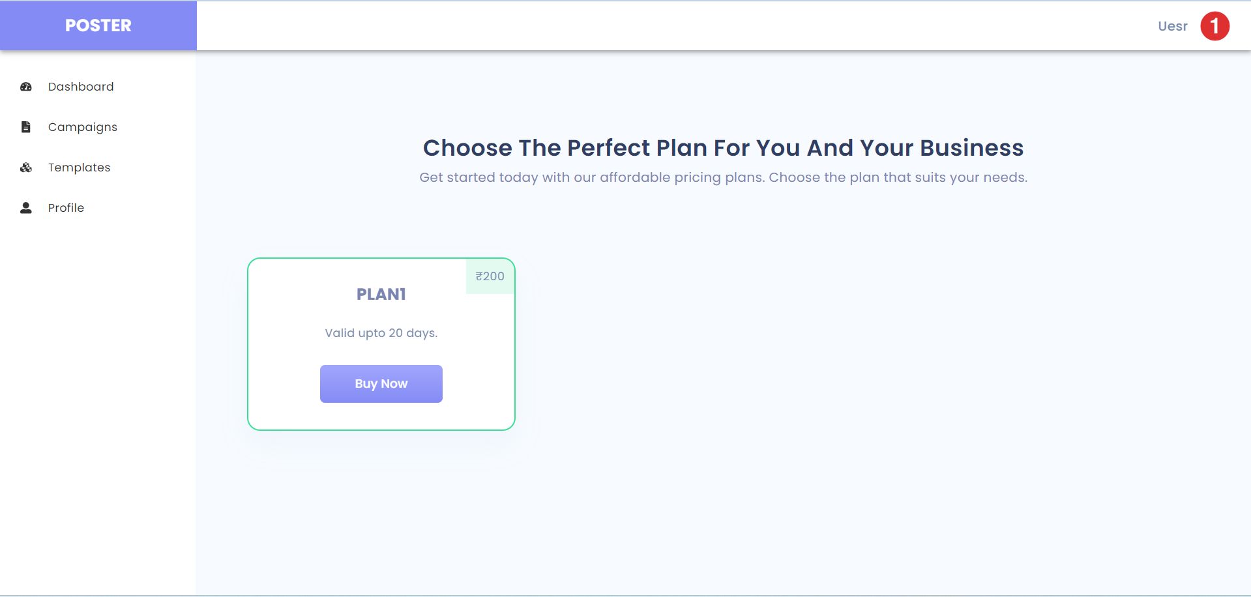Click the Dashboard gauge icon
This screenshot has width=1251, height=597.
click(x=26, y=87)
